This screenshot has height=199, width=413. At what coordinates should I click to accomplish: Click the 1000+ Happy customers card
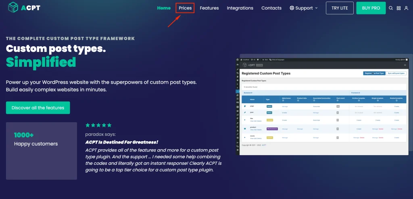point(41,151)
